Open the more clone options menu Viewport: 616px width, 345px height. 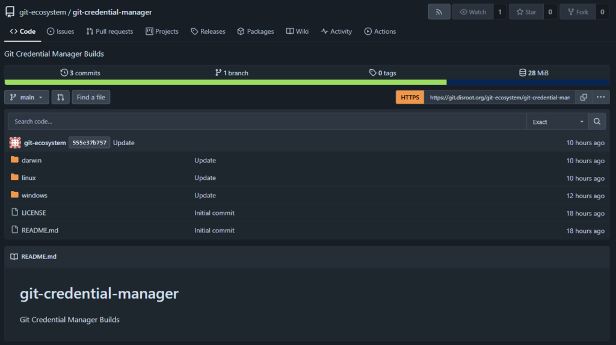(601, 97)
